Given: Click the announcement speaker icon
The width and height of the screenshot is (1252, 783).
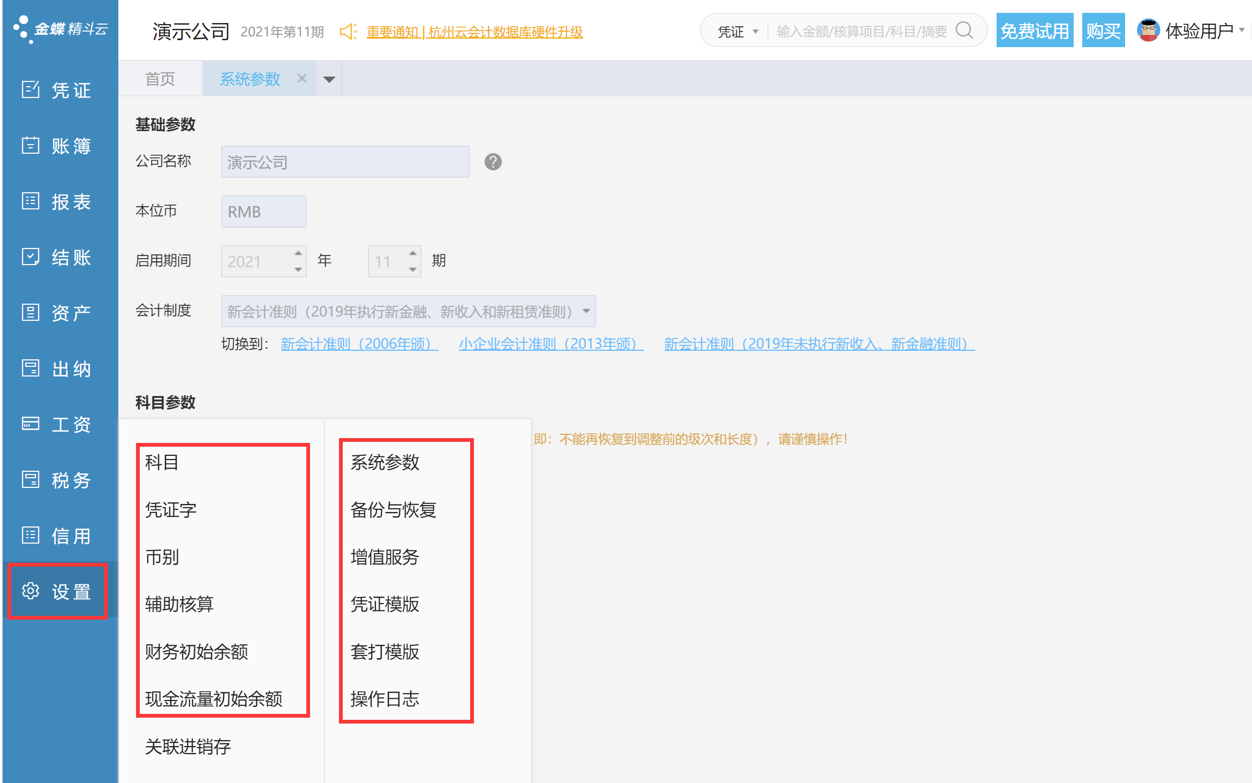Looking at the screenshot, I should pyautogui.click(x=349, y=32).
